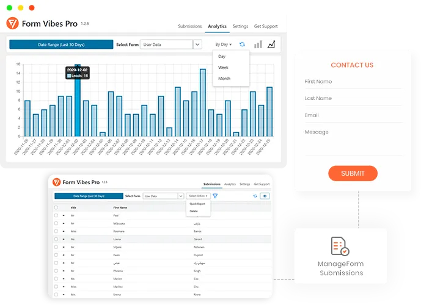The height and width of the screenshot is (305, 421).
Task: Click the filter funnel icon in submissions
Action: (215, 196)
